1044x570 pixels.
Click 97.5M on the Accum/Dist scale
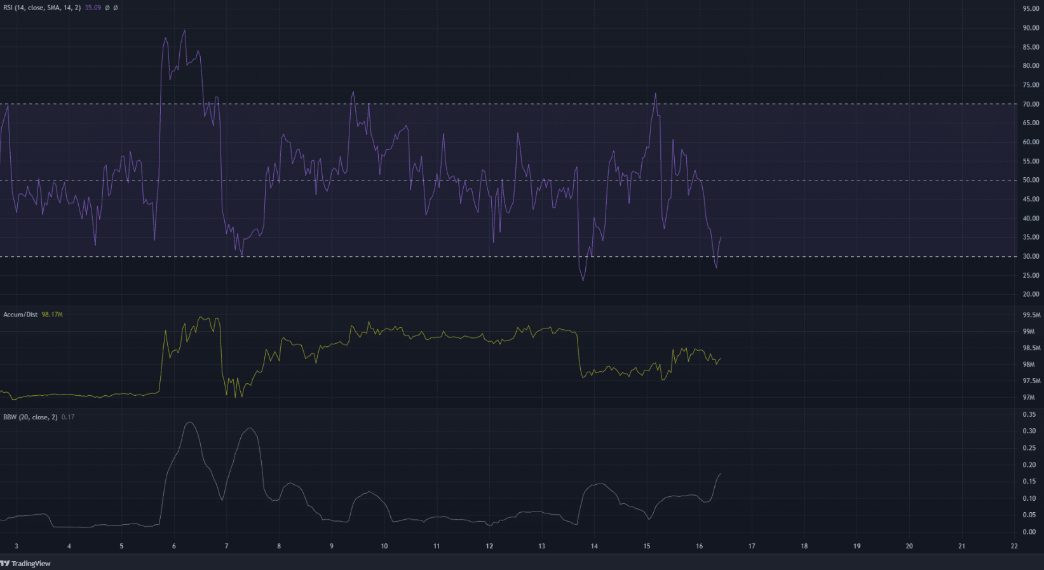pyautogui.click(x=1031, y=381)
